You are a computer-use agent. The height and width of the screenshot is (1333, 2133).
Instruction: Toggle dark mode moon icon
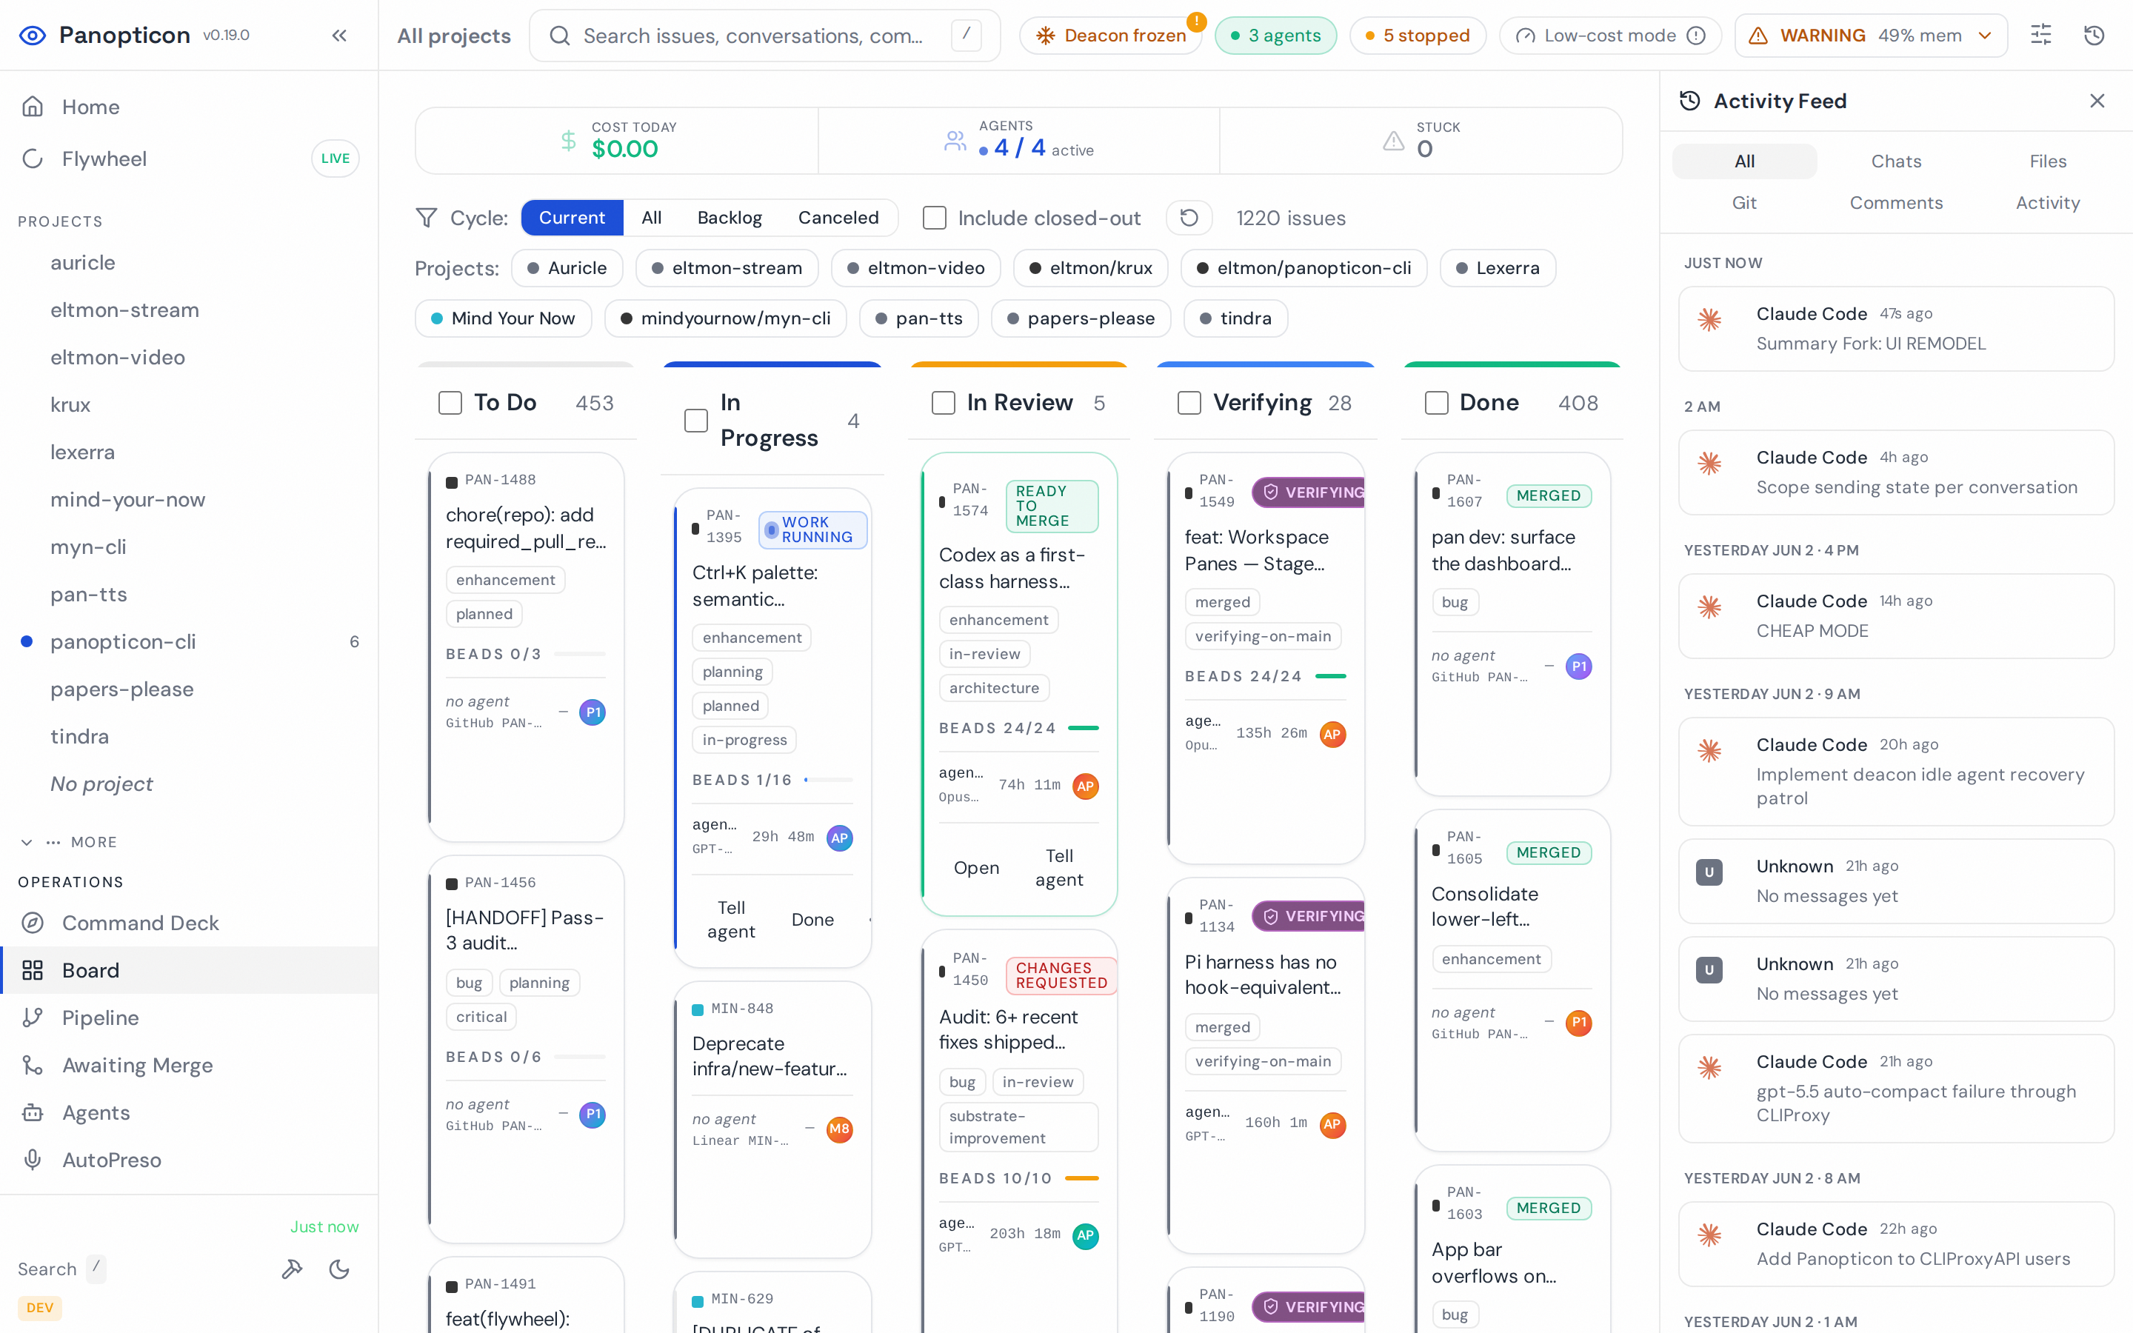pos(339,1269)
